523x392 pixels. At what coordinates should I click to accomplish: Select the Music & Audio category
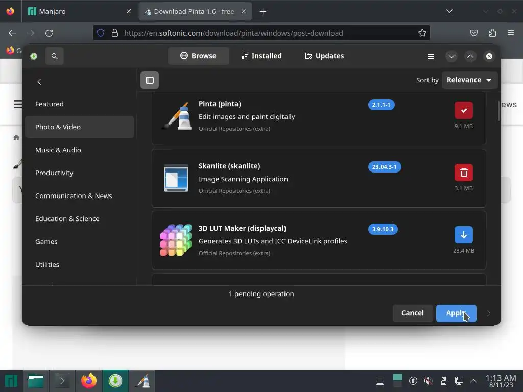click(x=79, y=150)
